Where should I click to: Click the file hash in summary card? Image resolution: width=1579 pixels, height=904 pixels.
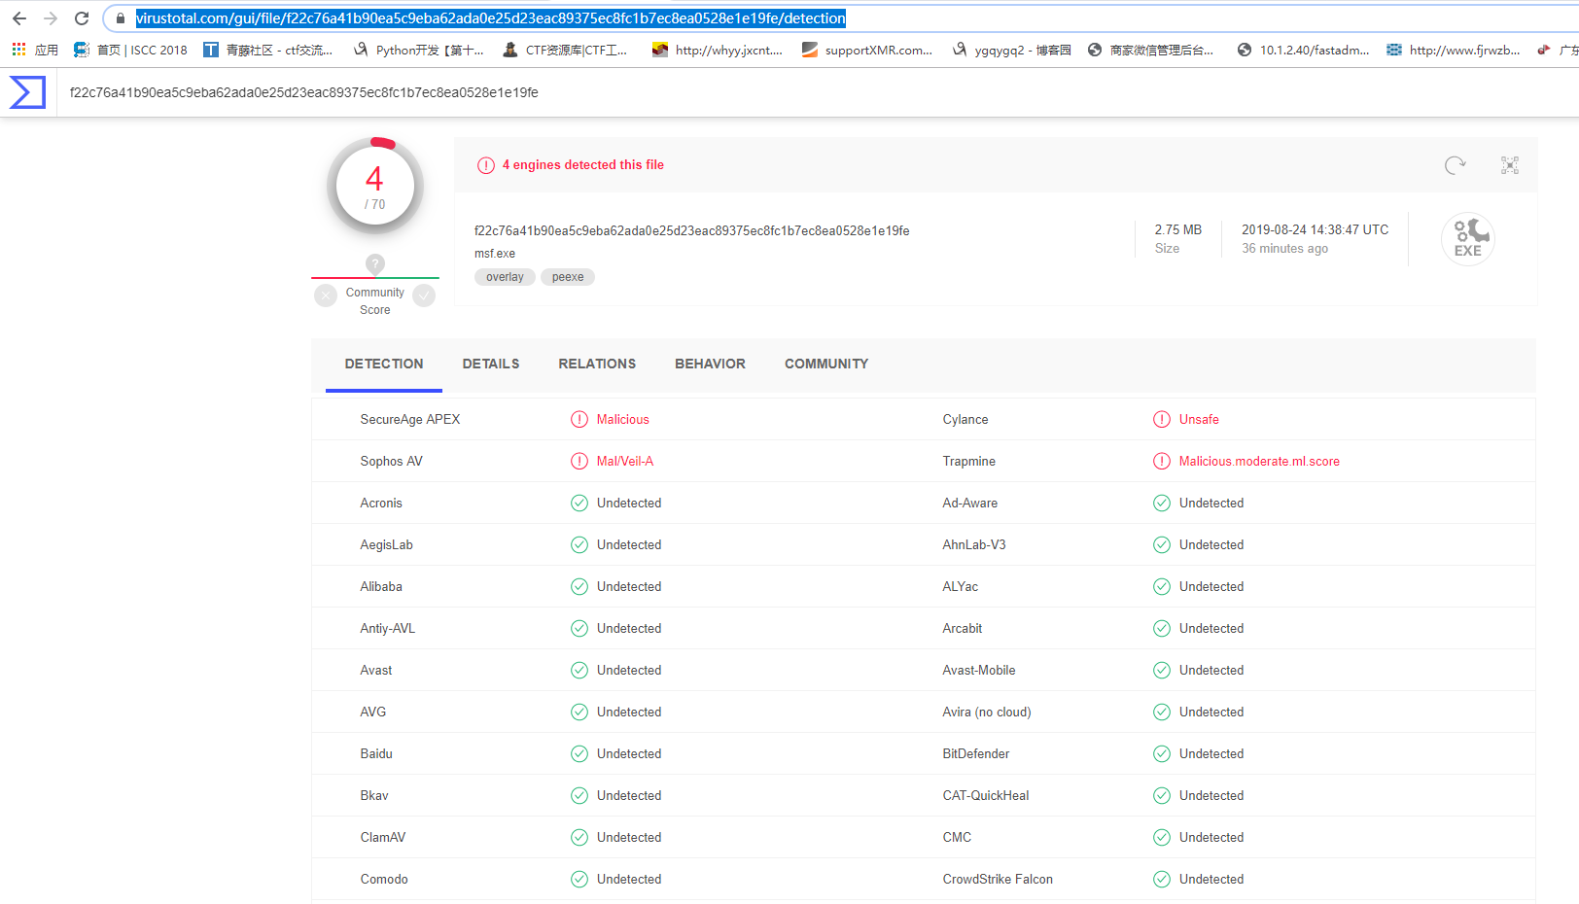pyautogui.click(x=691, y=230)
